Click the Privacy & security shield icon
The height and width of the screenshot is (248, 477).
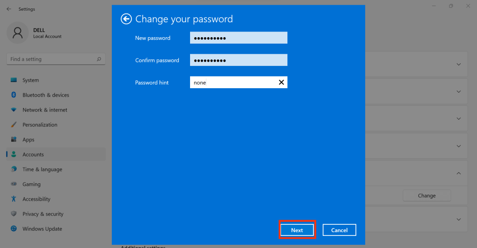click(14, 214)
